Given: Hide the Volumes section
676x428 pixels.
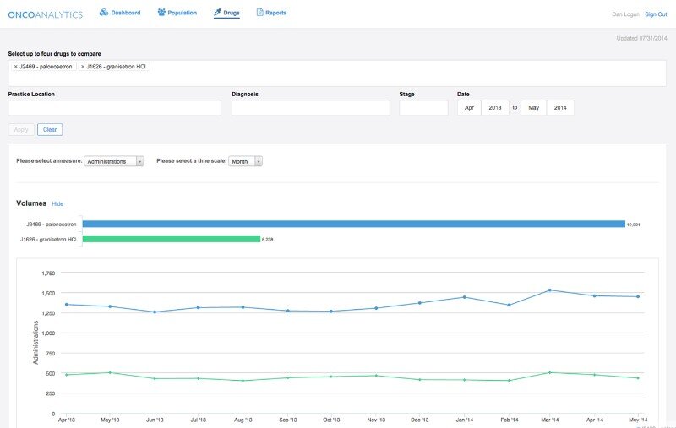Looking at the screenshot, I should (x=57, y=204).
